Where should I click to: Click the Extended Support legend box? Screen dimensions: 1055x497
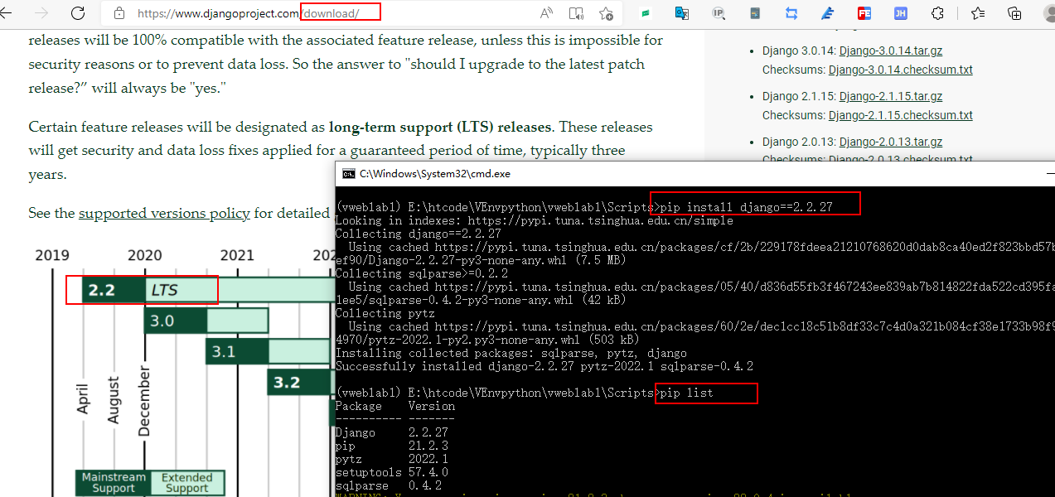tap(186, 483)
